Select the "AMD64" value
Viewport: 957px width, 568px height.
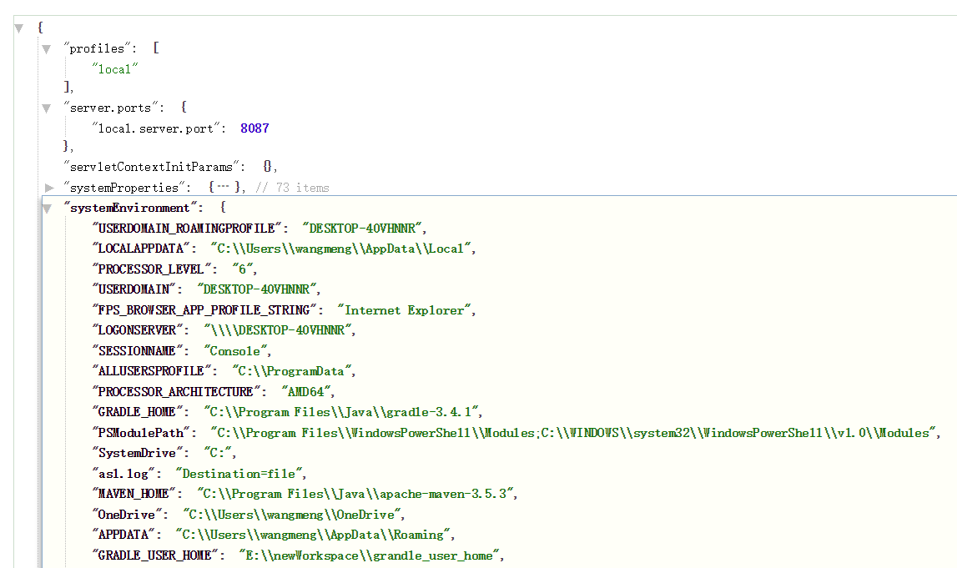pos(305,392)
